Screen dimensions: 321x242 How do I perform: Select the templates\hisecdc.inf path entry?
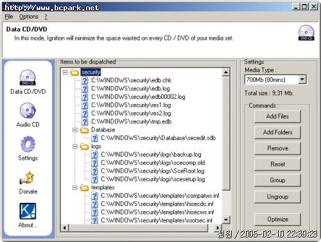pos(157,204)
